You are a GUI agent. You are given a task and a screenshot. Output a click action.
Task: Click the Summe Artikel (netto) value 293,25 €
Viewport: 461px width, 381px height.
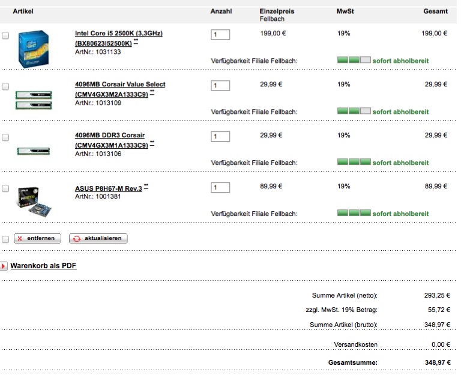437,295
